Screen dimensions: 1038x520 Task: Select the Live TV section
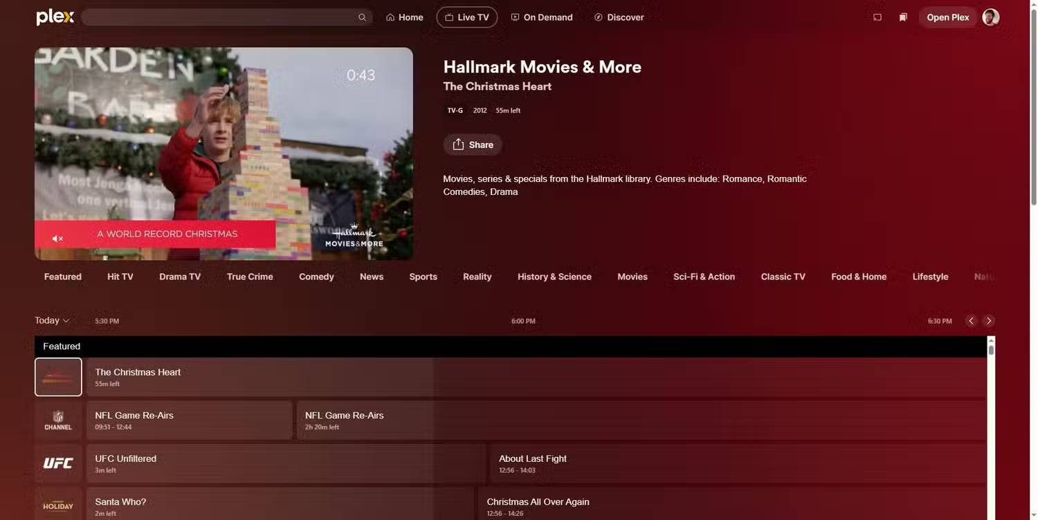tap(466, 17)
